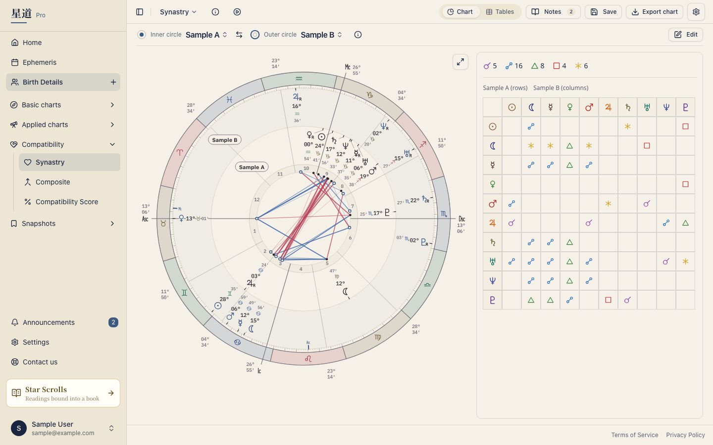The image size is (713, 445).
Task: Open Star Scrolls arrow
Action: point(111,393)
